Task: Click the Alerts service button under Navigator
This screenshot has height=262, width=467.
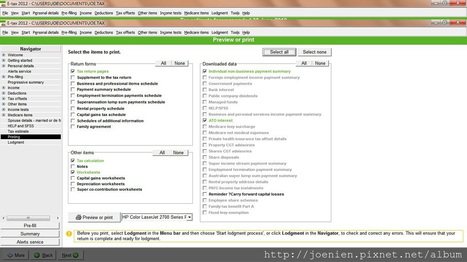Action: [30, 242]
